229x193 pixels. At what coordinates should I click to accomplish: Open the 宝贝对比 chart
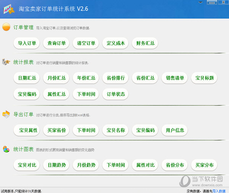coord(27,165)
